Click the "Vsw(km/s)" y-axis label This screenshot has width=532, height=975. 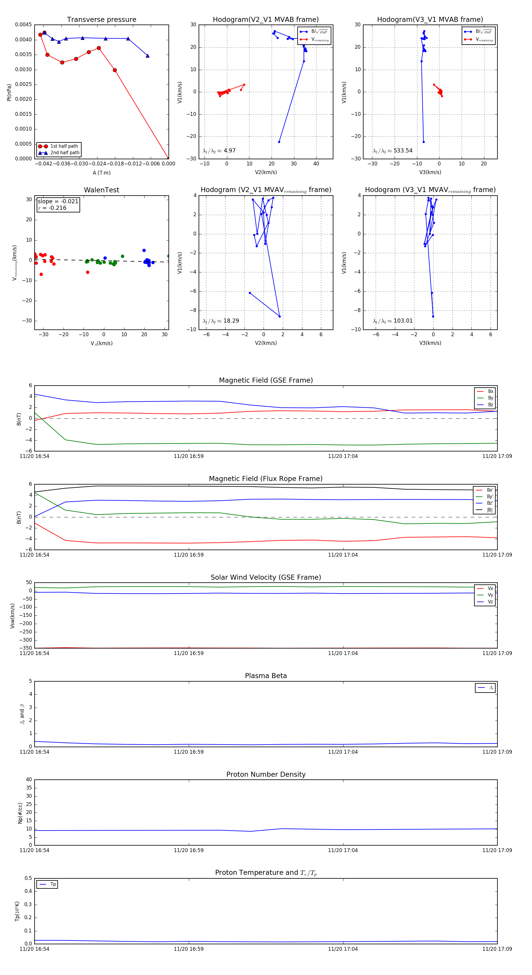coord(12,616)
